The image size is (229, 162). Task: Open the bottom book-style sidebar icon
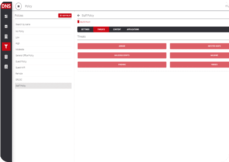click(x=6, y=67)
